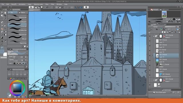Hide Layer 11 with eye icon

[x=150, y=41]
